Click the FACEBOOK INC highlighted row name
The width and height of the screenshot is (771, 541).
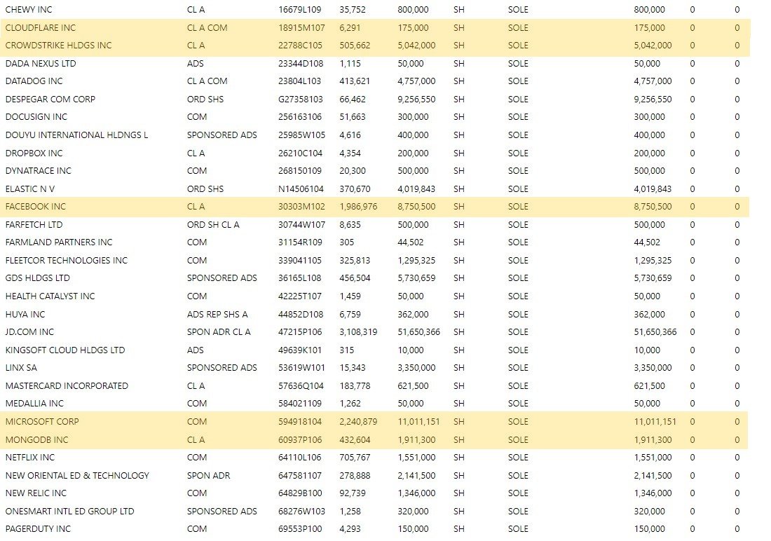point(35,207)
